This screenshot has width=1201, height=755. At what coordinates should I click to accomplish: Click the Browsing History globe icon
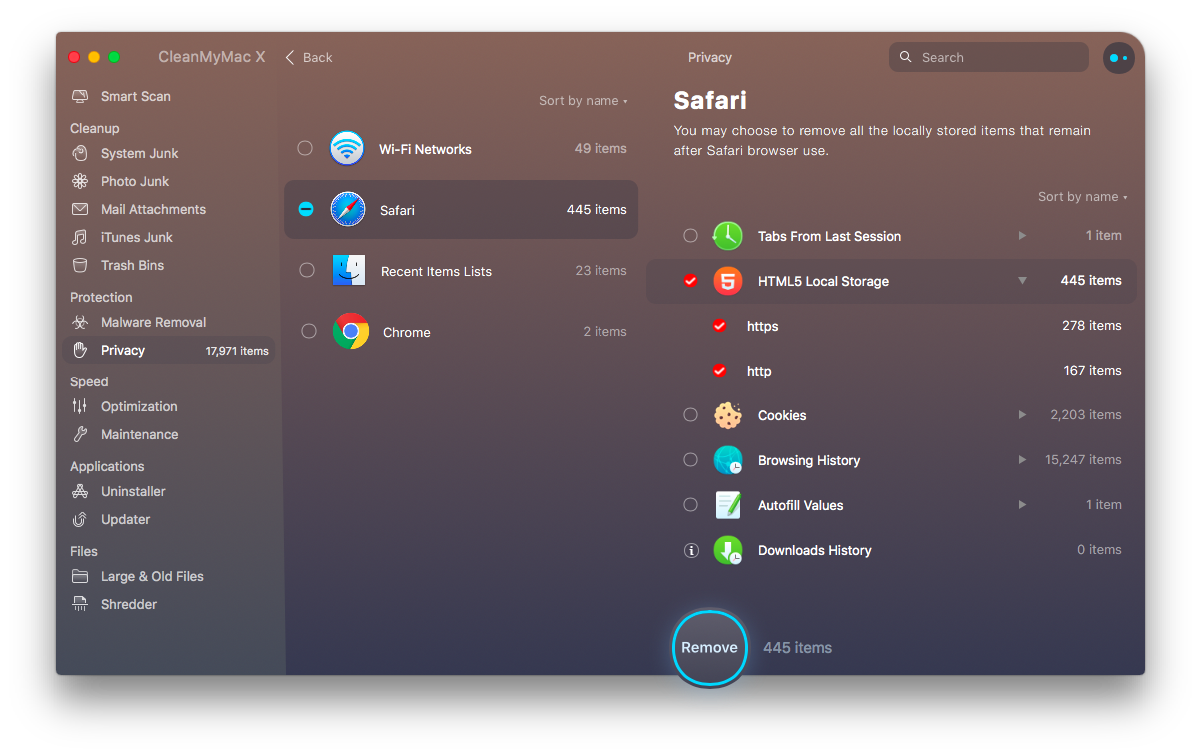pos(728,460)
